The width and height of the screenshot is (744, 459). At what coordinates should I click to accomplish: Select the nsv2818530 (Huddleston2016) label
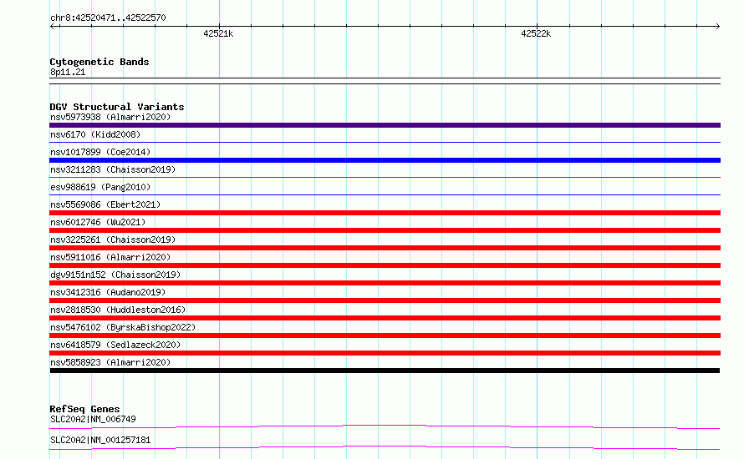pyautogui.click(x=118, y=310)
